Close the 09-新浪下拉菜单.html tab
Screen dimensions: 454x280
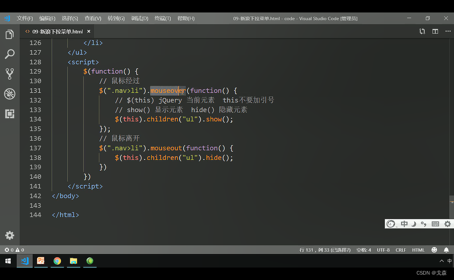coord(89,31)
